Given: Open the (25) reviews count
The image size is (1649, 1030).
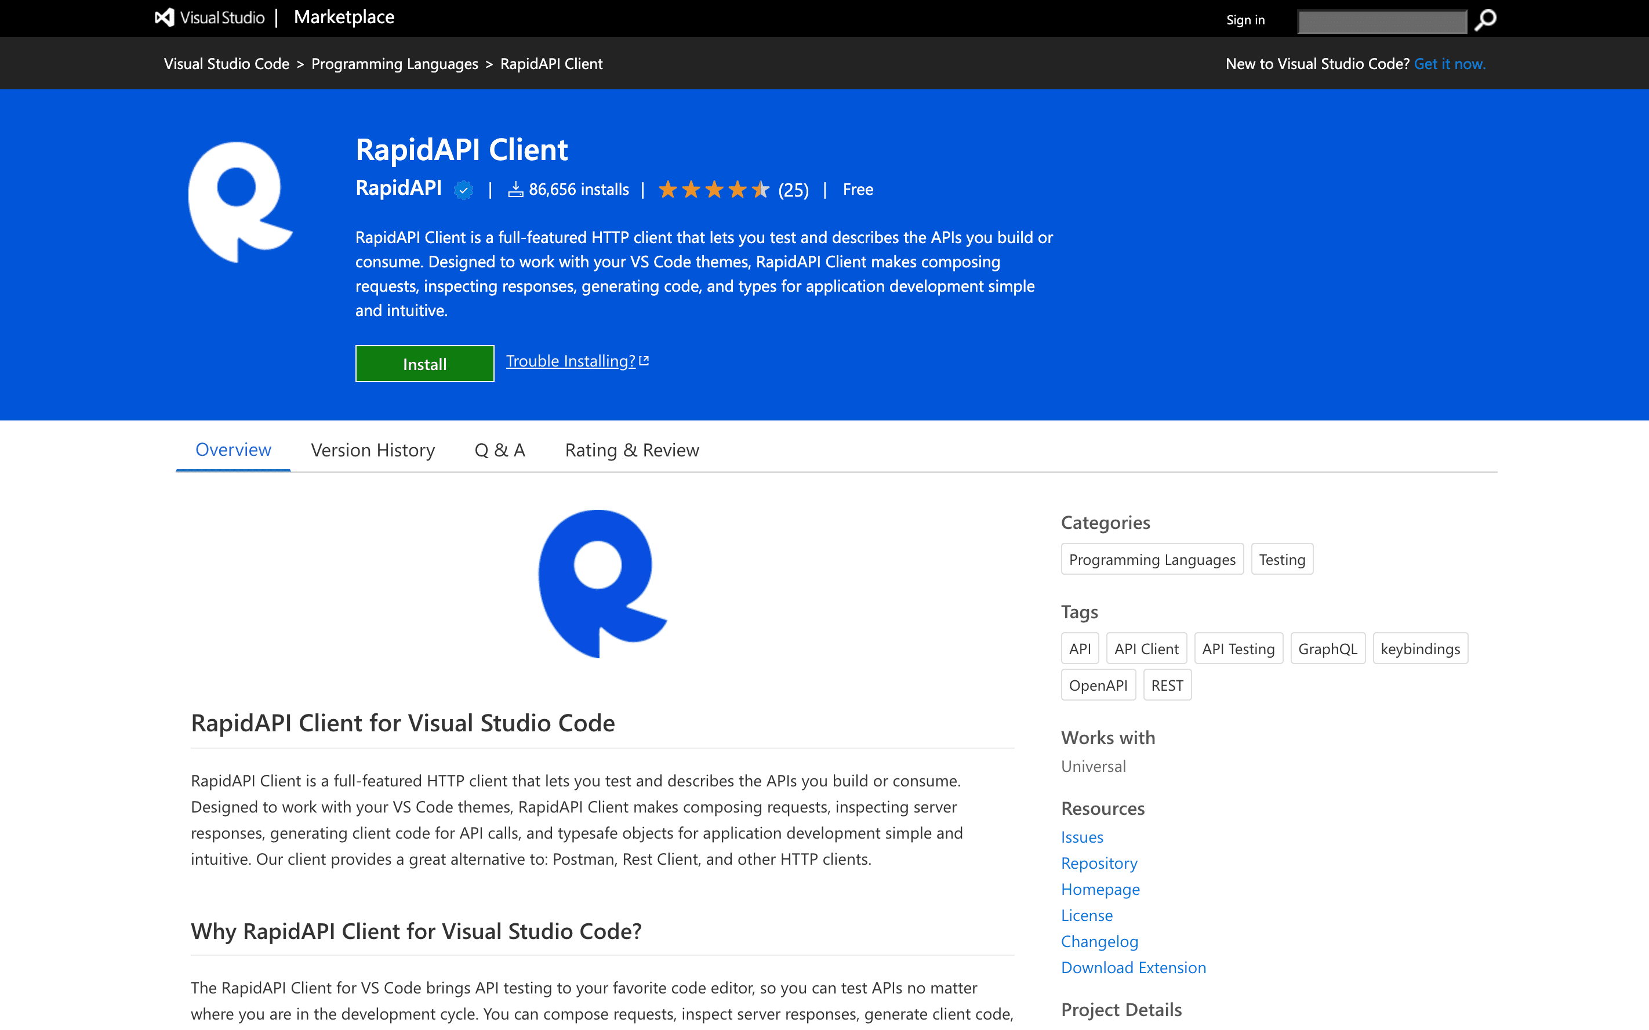Looking at the screenshot, I should (x=793, y=190).
